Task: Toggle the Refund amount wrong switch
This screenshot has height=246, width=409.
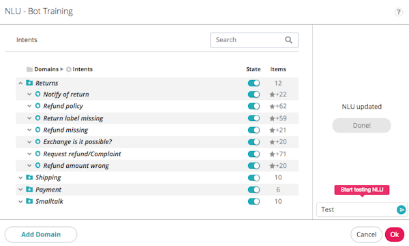Action: [x=254, y=166]
